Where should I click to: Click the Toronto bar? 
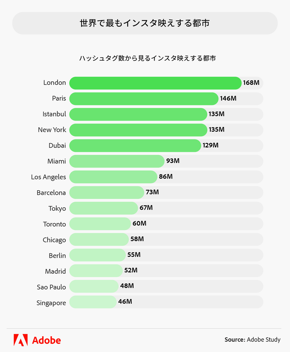[x=100, y=224]
